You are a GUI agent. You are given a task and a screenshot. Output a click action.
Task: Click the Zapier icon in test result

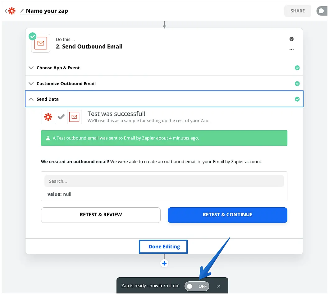click(48, 117)
